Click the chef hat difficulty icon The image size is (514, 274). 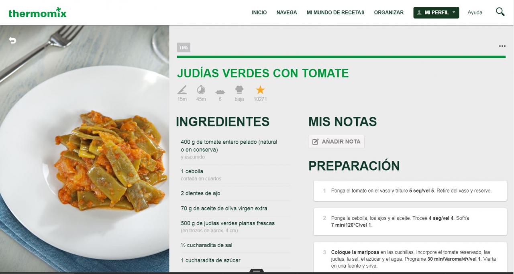point(239,89)
